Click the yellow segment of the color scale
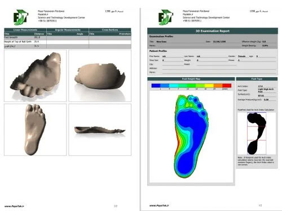The width and height of the screenshot is (282, 211). tap(209, 86)
